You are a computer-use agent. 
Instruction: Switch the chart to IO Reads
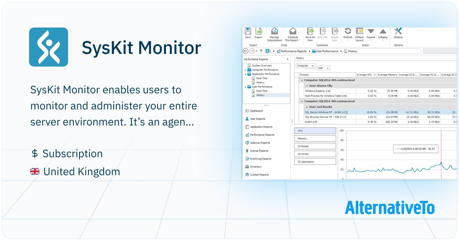click(x=315, y=146)
